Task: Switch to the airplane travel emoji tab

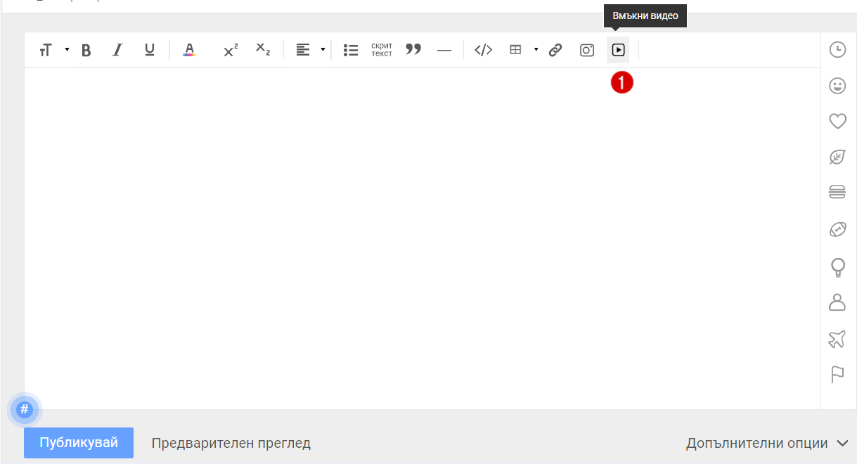Action: (837, 339)
